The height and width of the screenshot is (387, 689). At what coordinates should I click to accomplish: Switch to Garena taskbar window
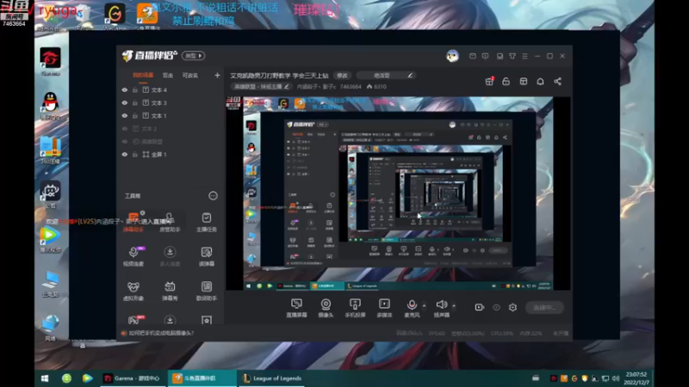click(x=133, y=378)
